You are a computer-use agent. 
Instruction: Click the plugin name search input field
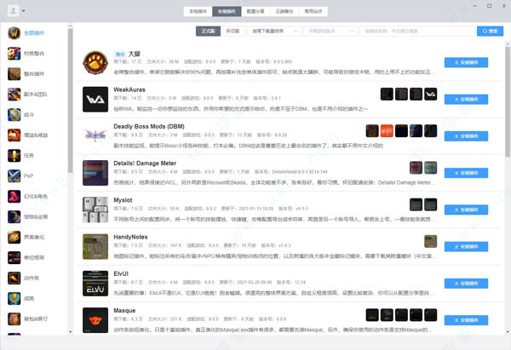tap(417, 31)
